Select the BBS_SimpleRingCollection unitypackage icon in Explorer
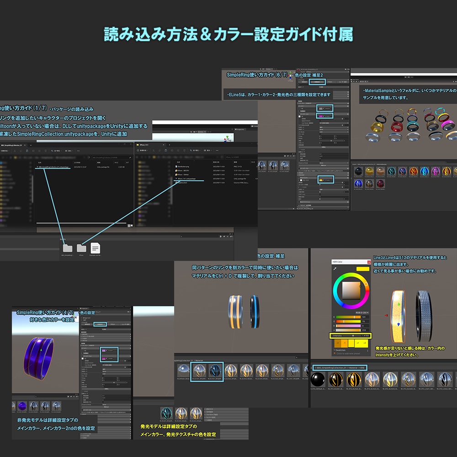The width and height of the screenshot is (457, 457). (x=53, y=167)
